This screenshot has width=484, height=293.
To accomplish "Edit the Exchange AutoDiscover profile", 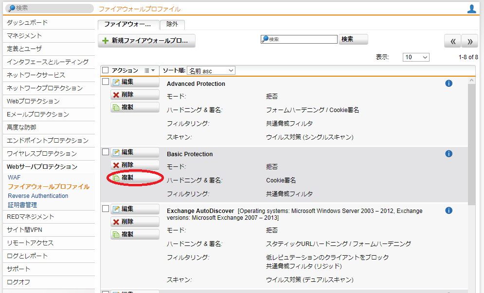I will tap(135, 209).
